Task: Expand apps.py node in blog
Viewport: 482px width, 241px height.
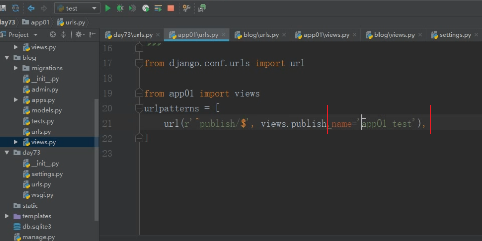Action: pyautogui.click(x=16, y=100)
